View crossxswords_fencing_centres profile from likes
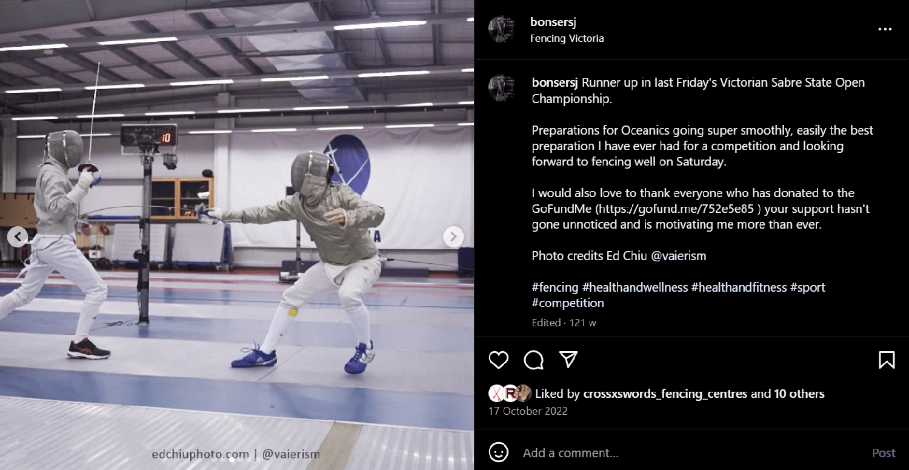The image size is (909, 470). pos(665,394)
